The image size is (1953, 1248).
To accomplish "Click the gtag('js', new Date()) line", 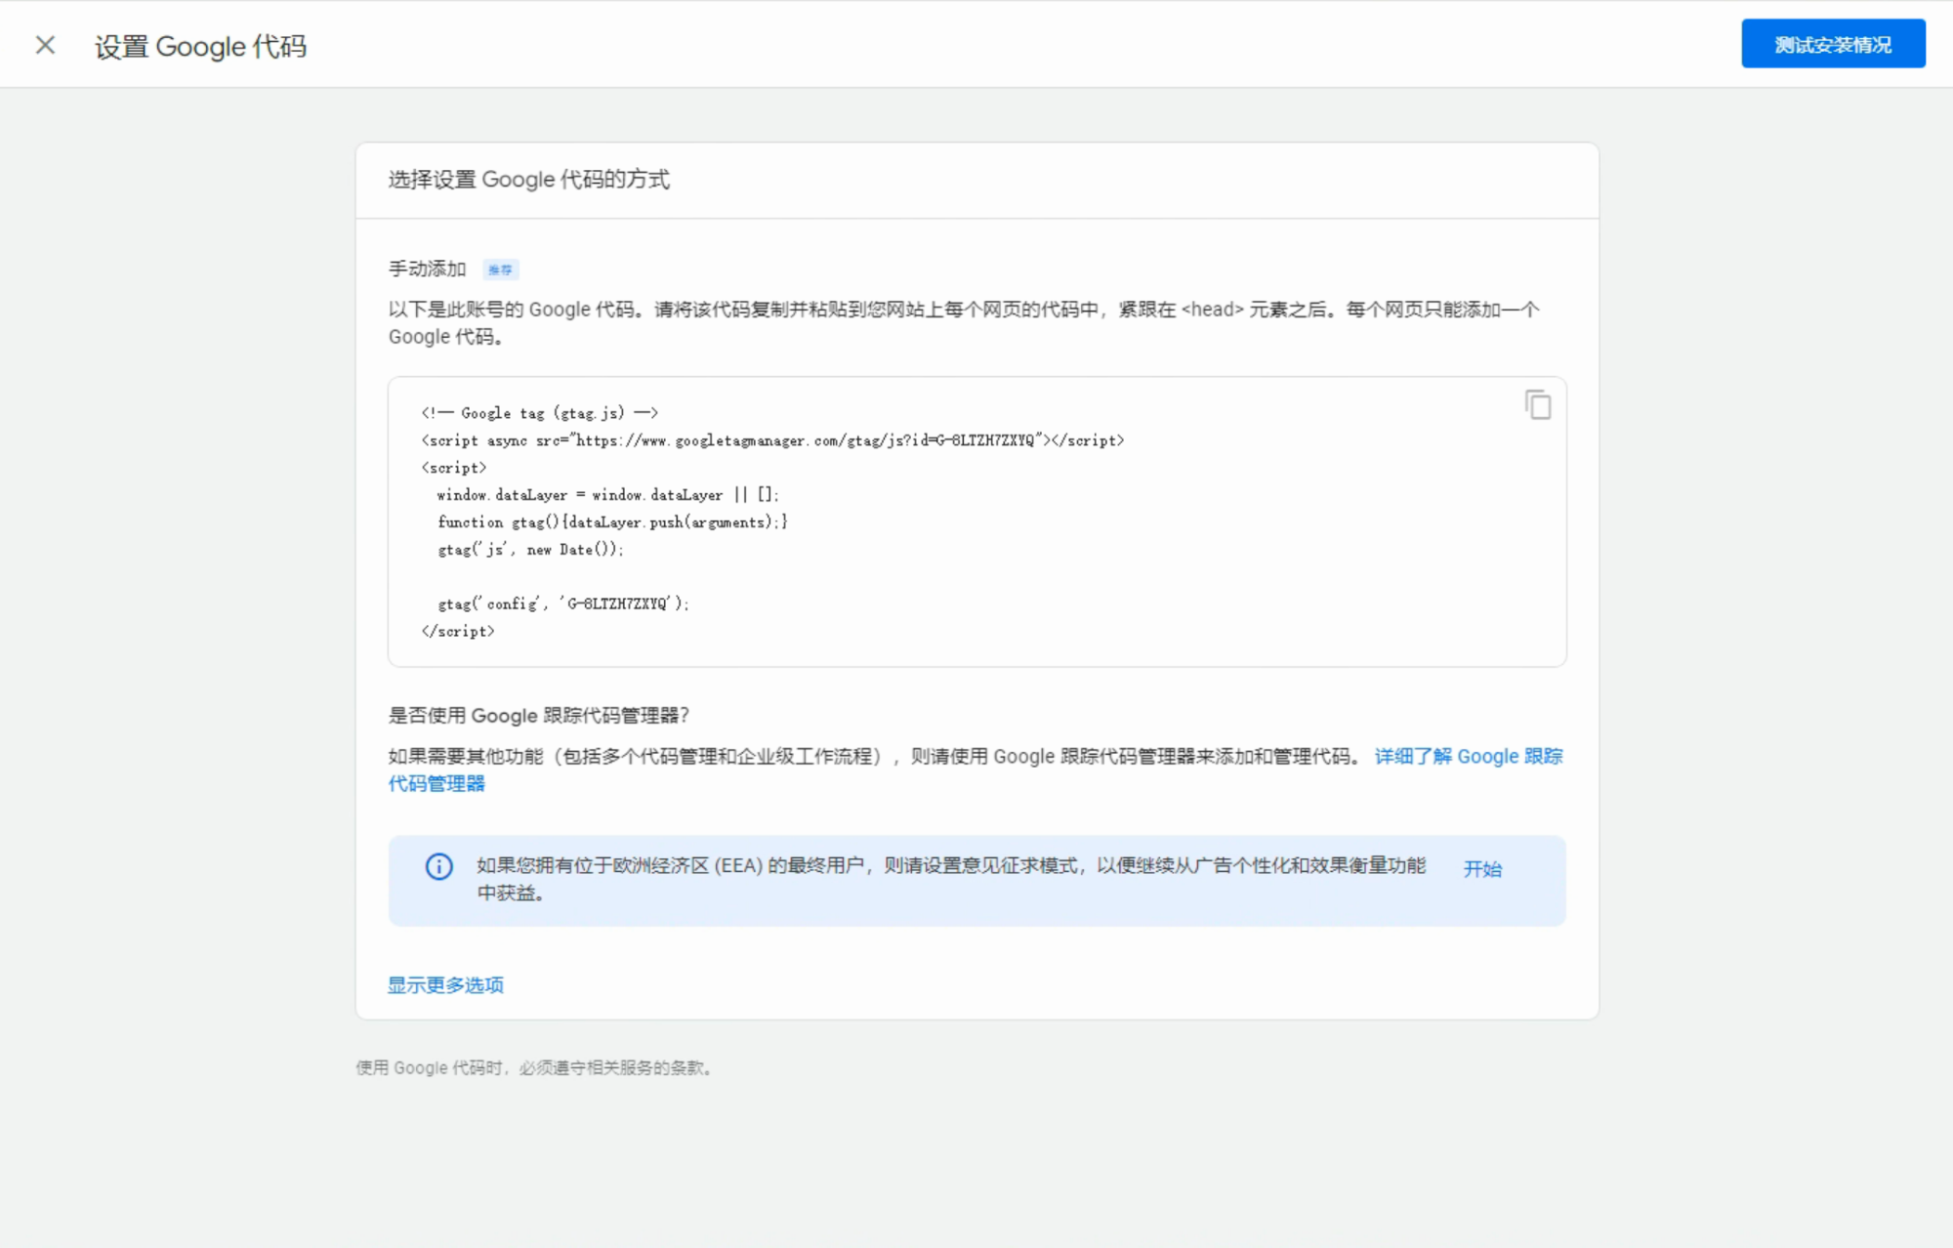I will tap(529, 550).
